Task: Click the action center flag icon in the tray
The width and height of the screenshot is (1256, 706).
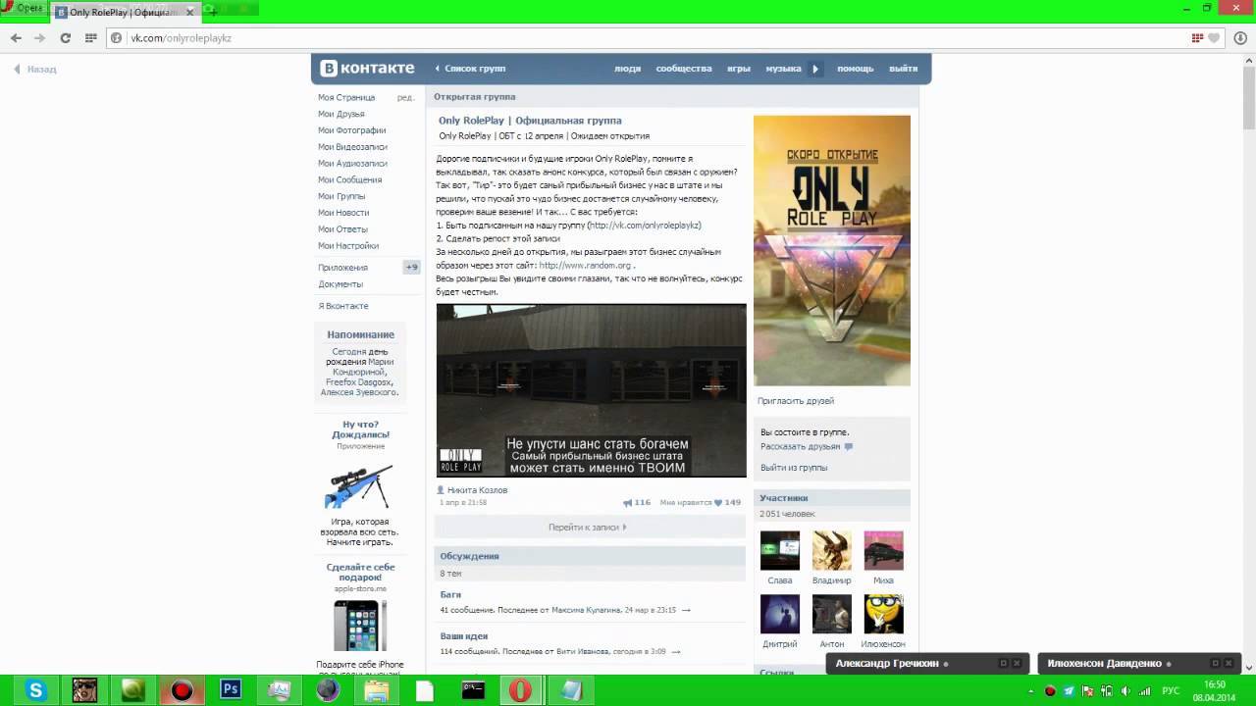Action: (1087, 690)
